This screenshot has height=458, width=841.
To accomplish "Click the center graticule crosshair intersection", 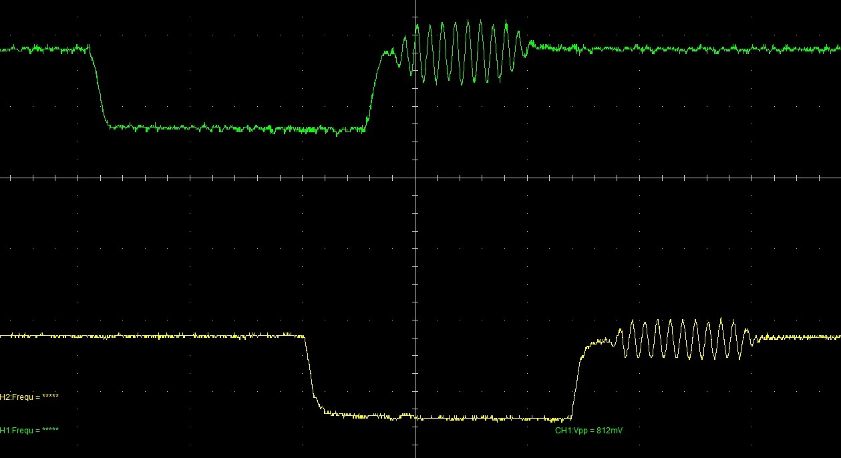I will point(415,176).
